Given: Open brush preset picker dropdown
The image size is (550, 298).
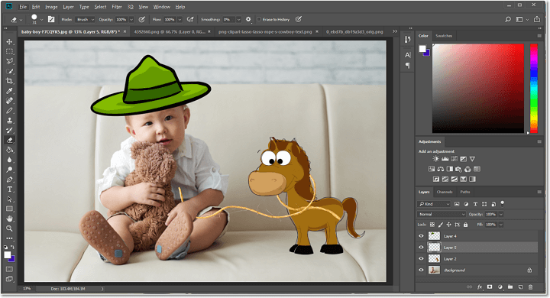Looking at the screenshot, I should coord(42,20).
